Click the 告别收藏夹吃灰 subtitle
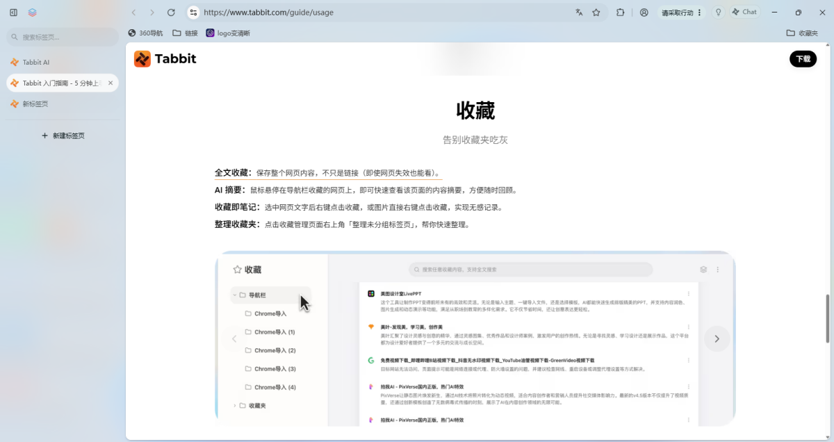The height and width of the screenshot is (442, 834). pyautogui.click(x=475, y=140)
